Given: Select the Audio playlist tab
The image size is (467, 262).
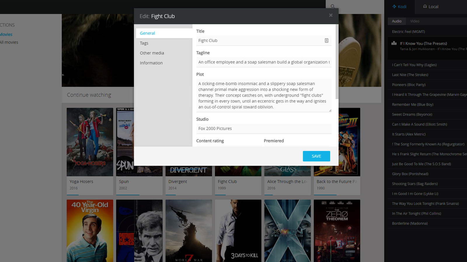Looking at the screenshot, I should [397, 21].
